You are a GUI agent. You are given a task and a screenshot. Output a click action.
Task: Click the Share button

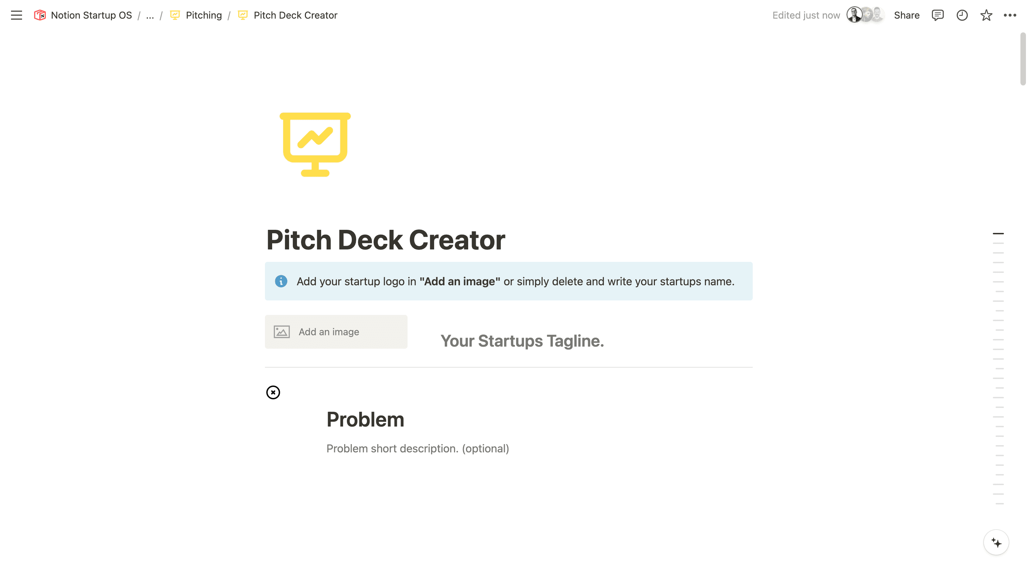tap(907, 15)
